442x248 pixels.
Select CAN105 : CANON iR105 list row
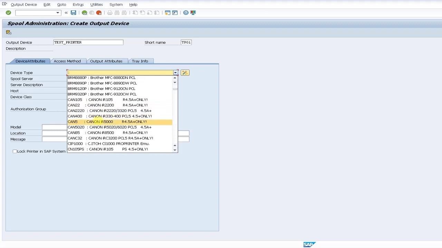(x=119, y=100)
